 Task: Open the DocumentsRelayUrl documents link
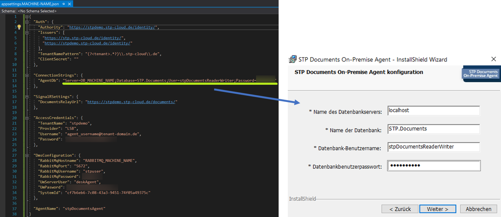pyautogui.click(x=131, y=102)
